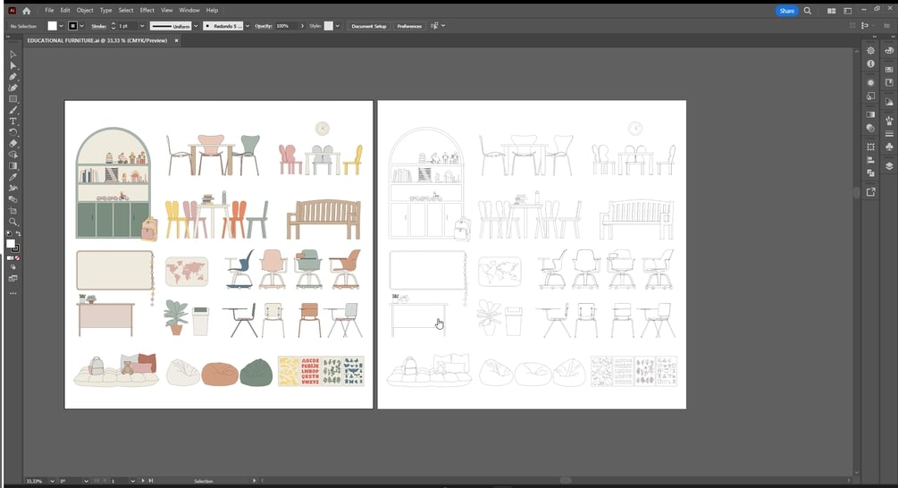Open the Color palette panel
Viewport: 898px width, 488px height.
point(889,50)
